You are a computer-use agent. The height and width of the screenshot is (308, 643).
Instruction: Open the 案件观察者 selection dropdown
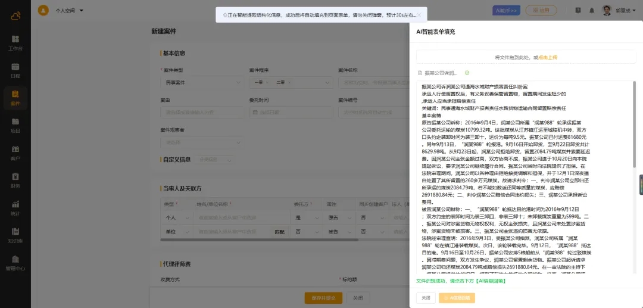200,142
